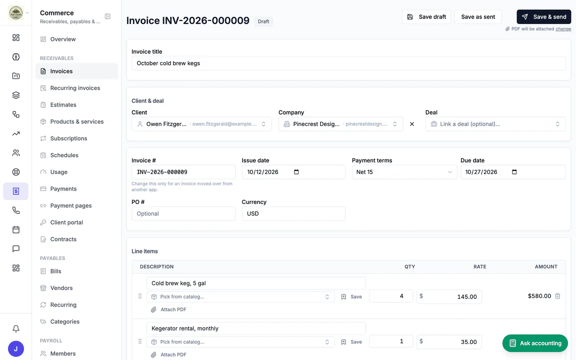Open Subscriptions in sidebar

pos(76,138)
